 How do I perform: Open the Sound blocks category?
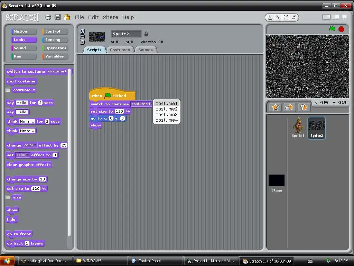[24, 48]
